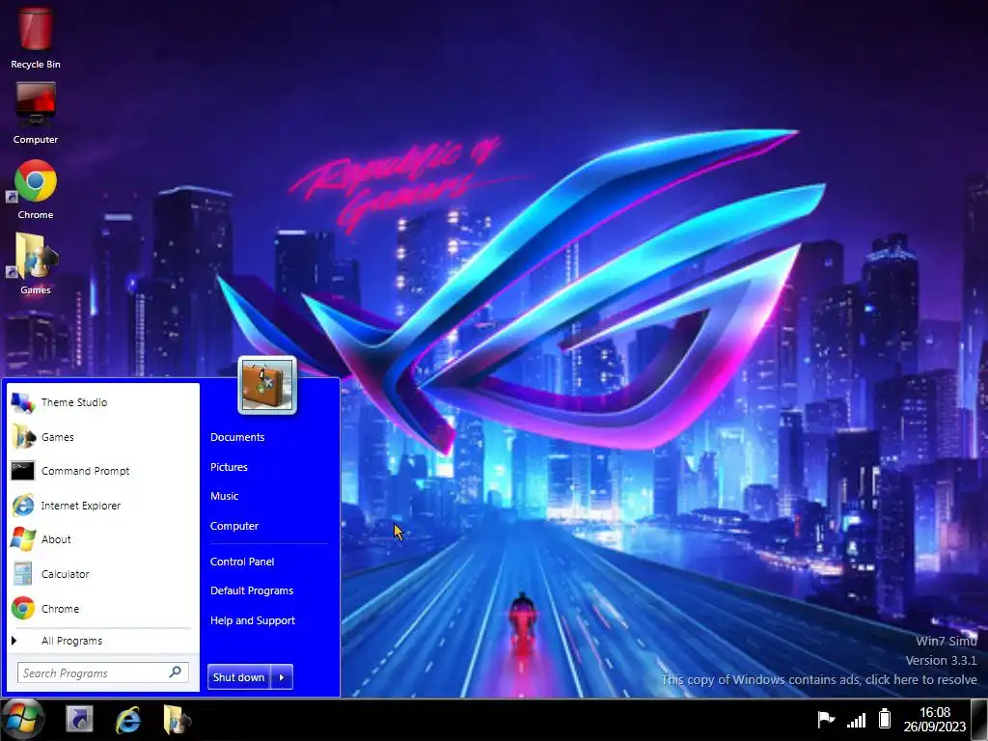Open Computer from Start menu right pane
Image resolution: width=988 pixels, height=741 pixels.
click(x=234, y=526)
